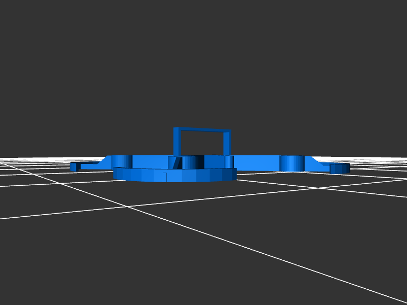Image resolution: width=407 pixels, height=305 pixels.
Task: Click the left tapered arm of the model
Action: click(x=94, y=165)
